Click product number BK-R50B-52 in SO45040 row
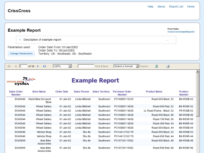 click(186, 99)
